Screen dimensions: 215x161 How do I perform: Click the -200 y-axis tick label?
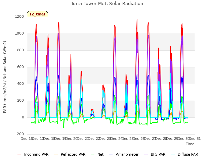20,134
